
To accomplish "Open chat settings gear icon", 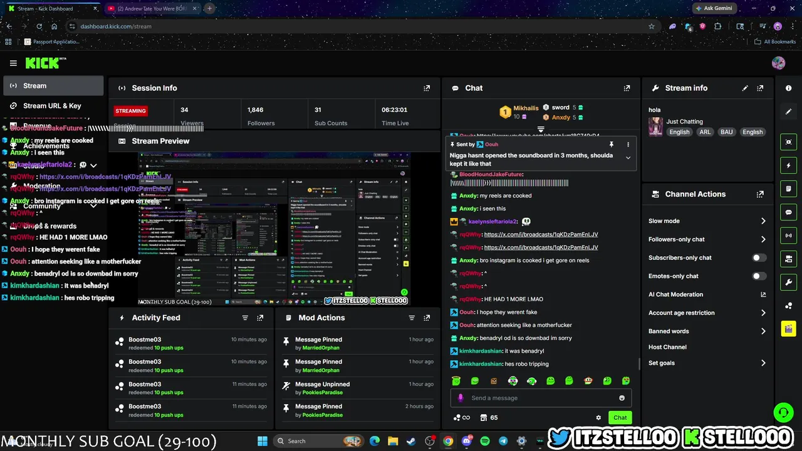I will coord(598,418).
